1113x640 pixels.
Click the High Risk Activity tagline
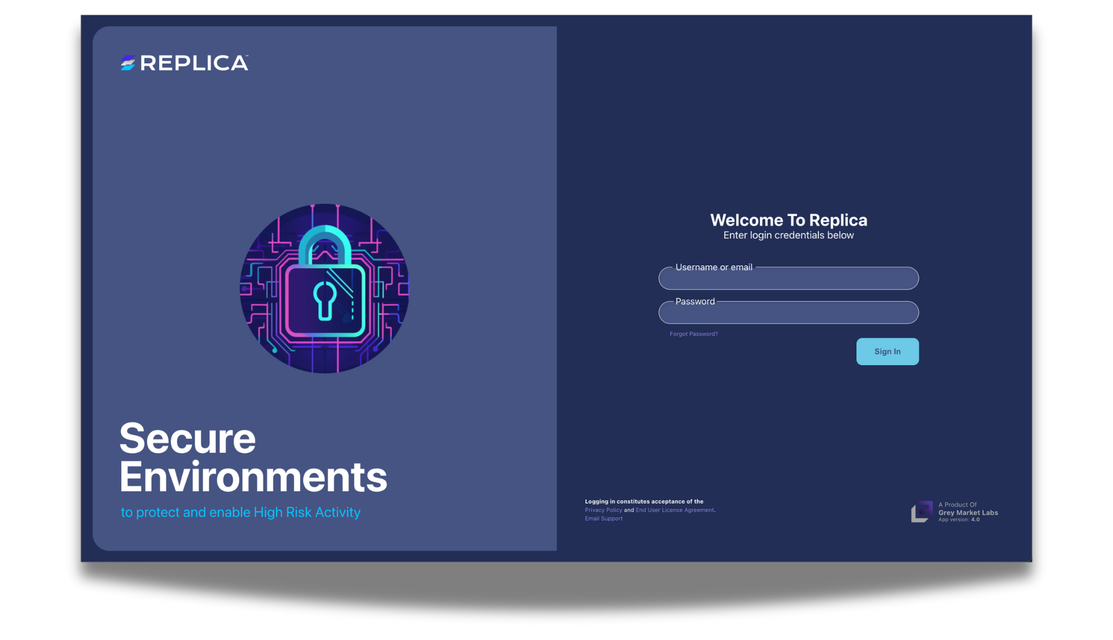pos(240,512)
